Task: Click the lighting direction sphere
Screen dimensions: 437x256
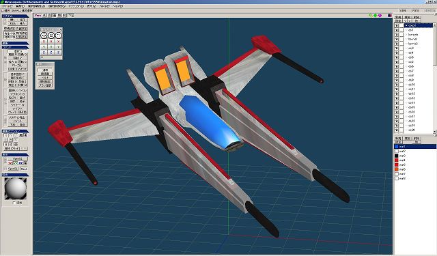Action: [16, 188]
